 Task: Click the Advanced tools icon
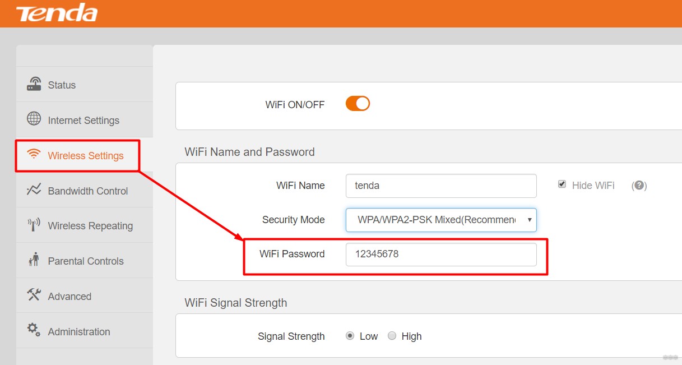(34, 295)
